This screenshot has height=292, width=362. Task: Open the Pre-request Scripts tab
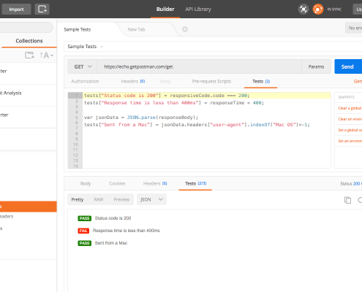coord(211,81)
